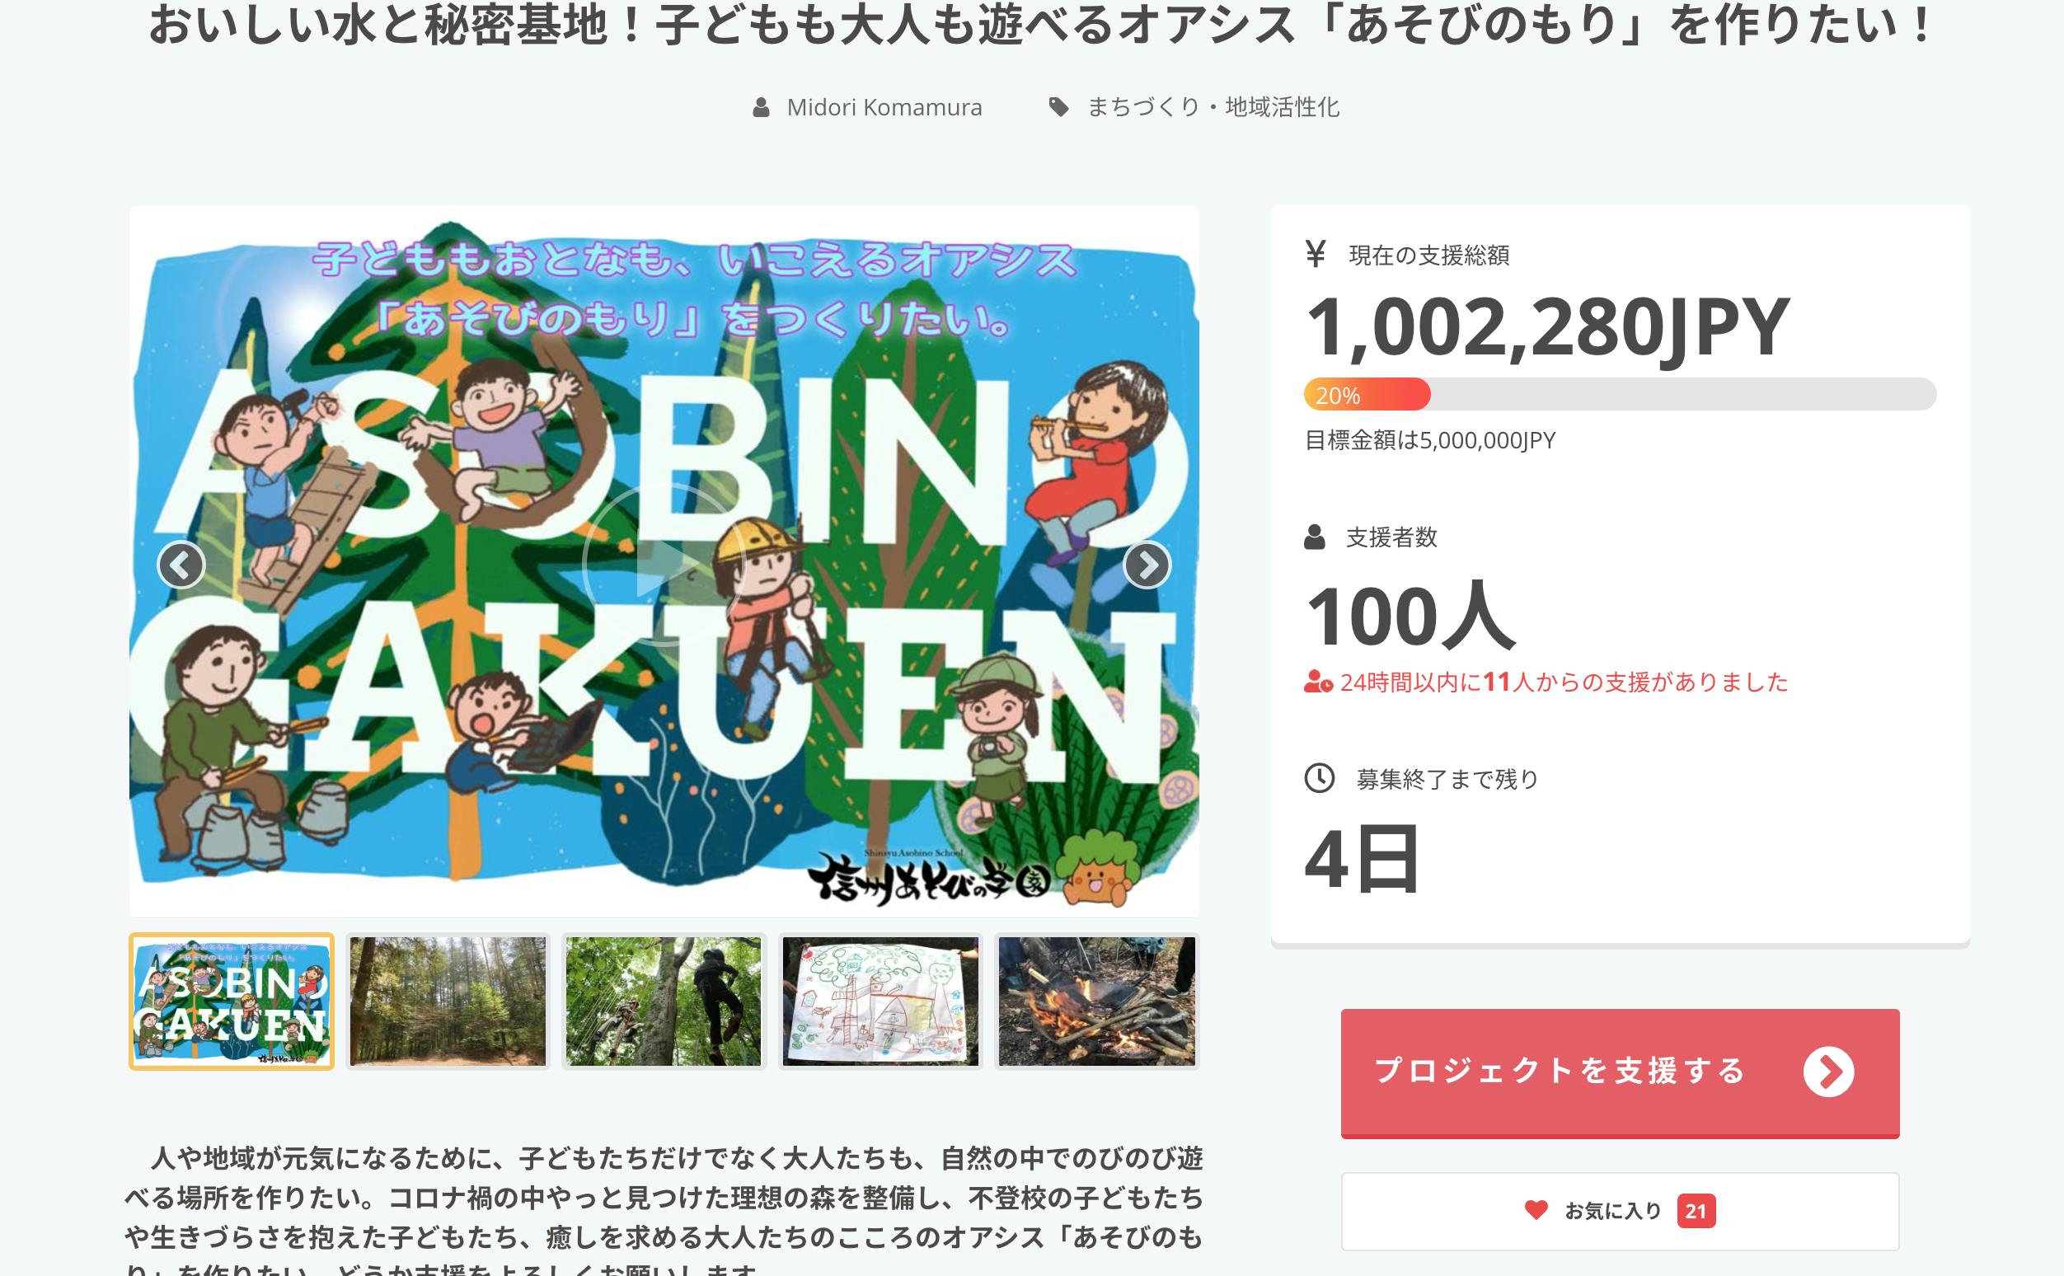
Task: Click the next slide arrow on carousel
Action: (1147, 565)
